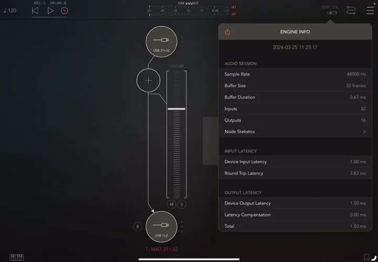Open the dots menu beside USB 1+2 node
The image size is (378, 262).
tap(182, 227)
